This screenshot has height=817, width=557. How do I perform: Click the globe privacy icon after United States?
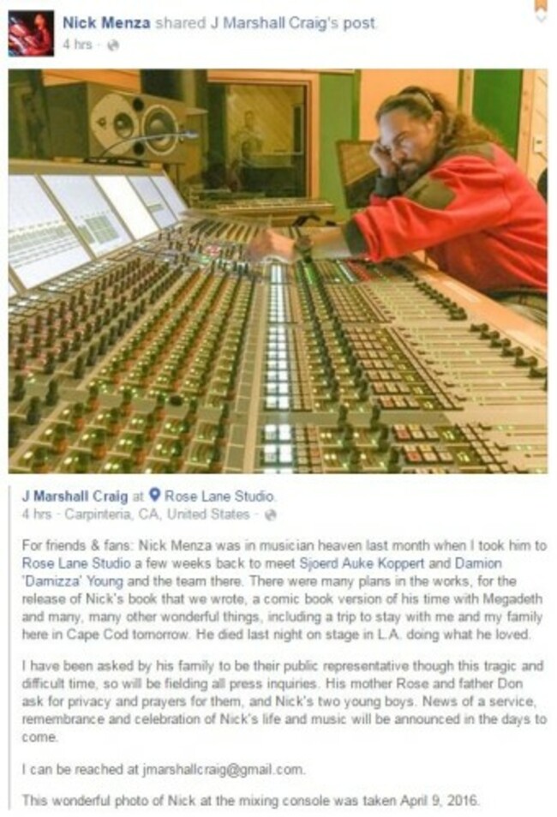(x=270, y=514)
